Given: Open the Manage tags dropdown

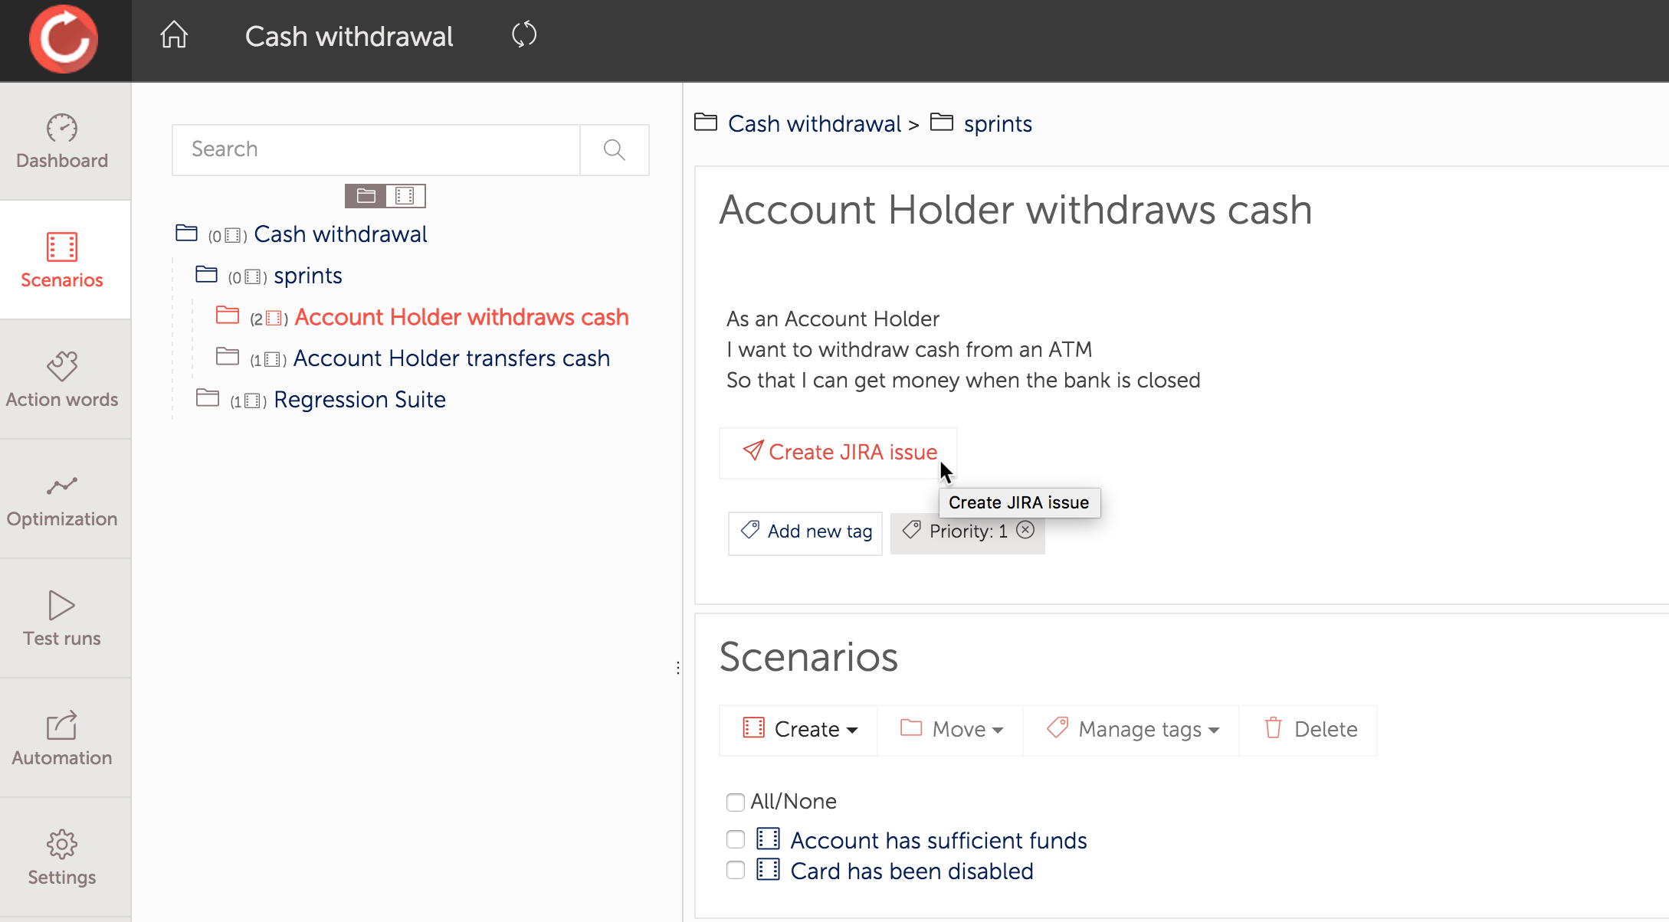Looking at the screenshot, I should (x=1133, y=729).
